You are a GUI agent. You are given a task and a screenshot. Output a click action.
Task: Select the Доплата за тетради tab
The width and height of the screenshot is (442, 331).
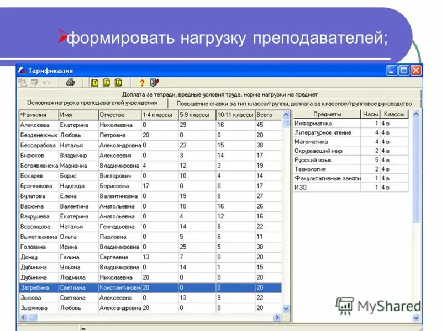pos(221,92)
